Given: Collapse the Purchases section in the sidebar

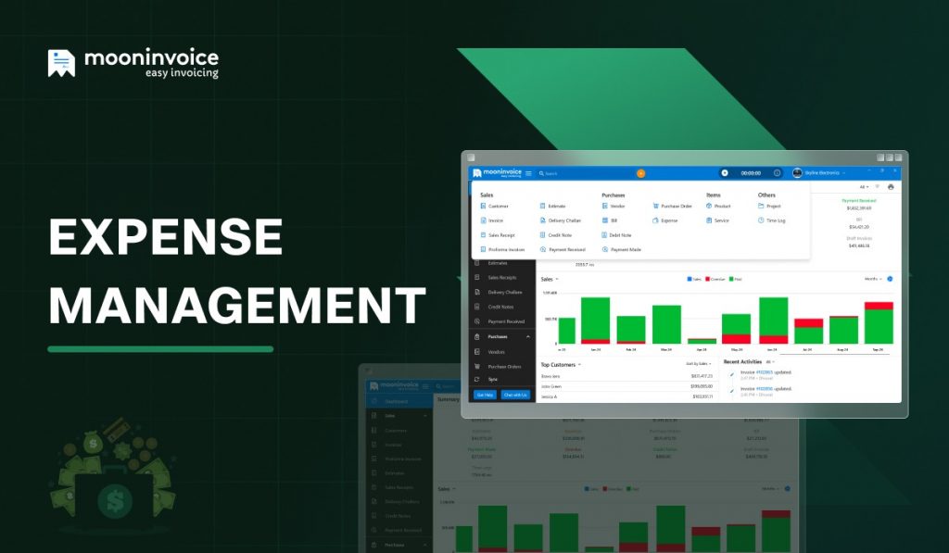Looking at the screenshot, I should [527, 337].
